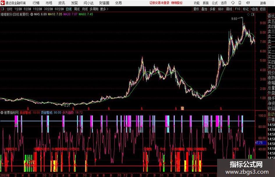Expand the 更多 periods list
Viewport: 275px width, 177px height.
tap(104, 9)
